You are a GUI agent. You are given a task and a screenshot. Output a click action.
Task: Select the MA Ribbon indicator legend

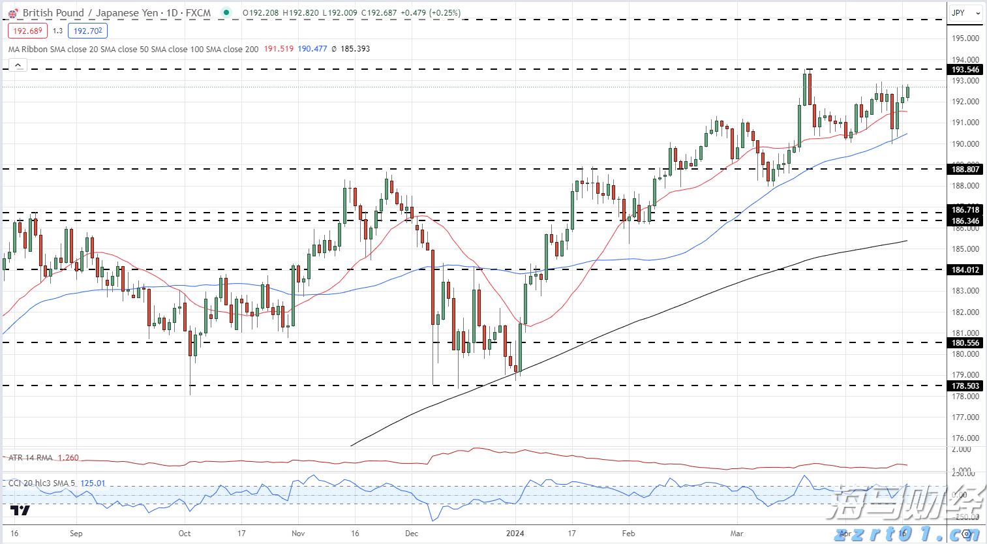point(133,49)
